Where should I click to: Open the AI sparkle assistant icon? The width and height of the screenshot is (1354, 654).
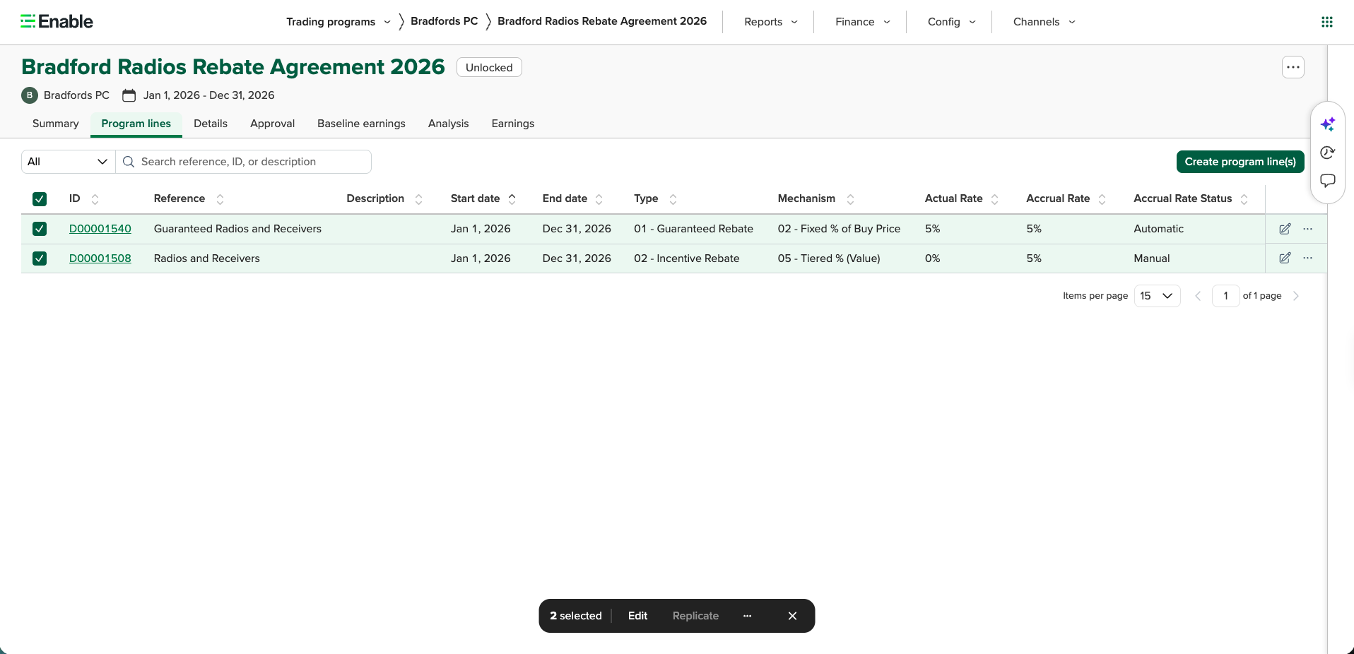[x=1328, y=124]
